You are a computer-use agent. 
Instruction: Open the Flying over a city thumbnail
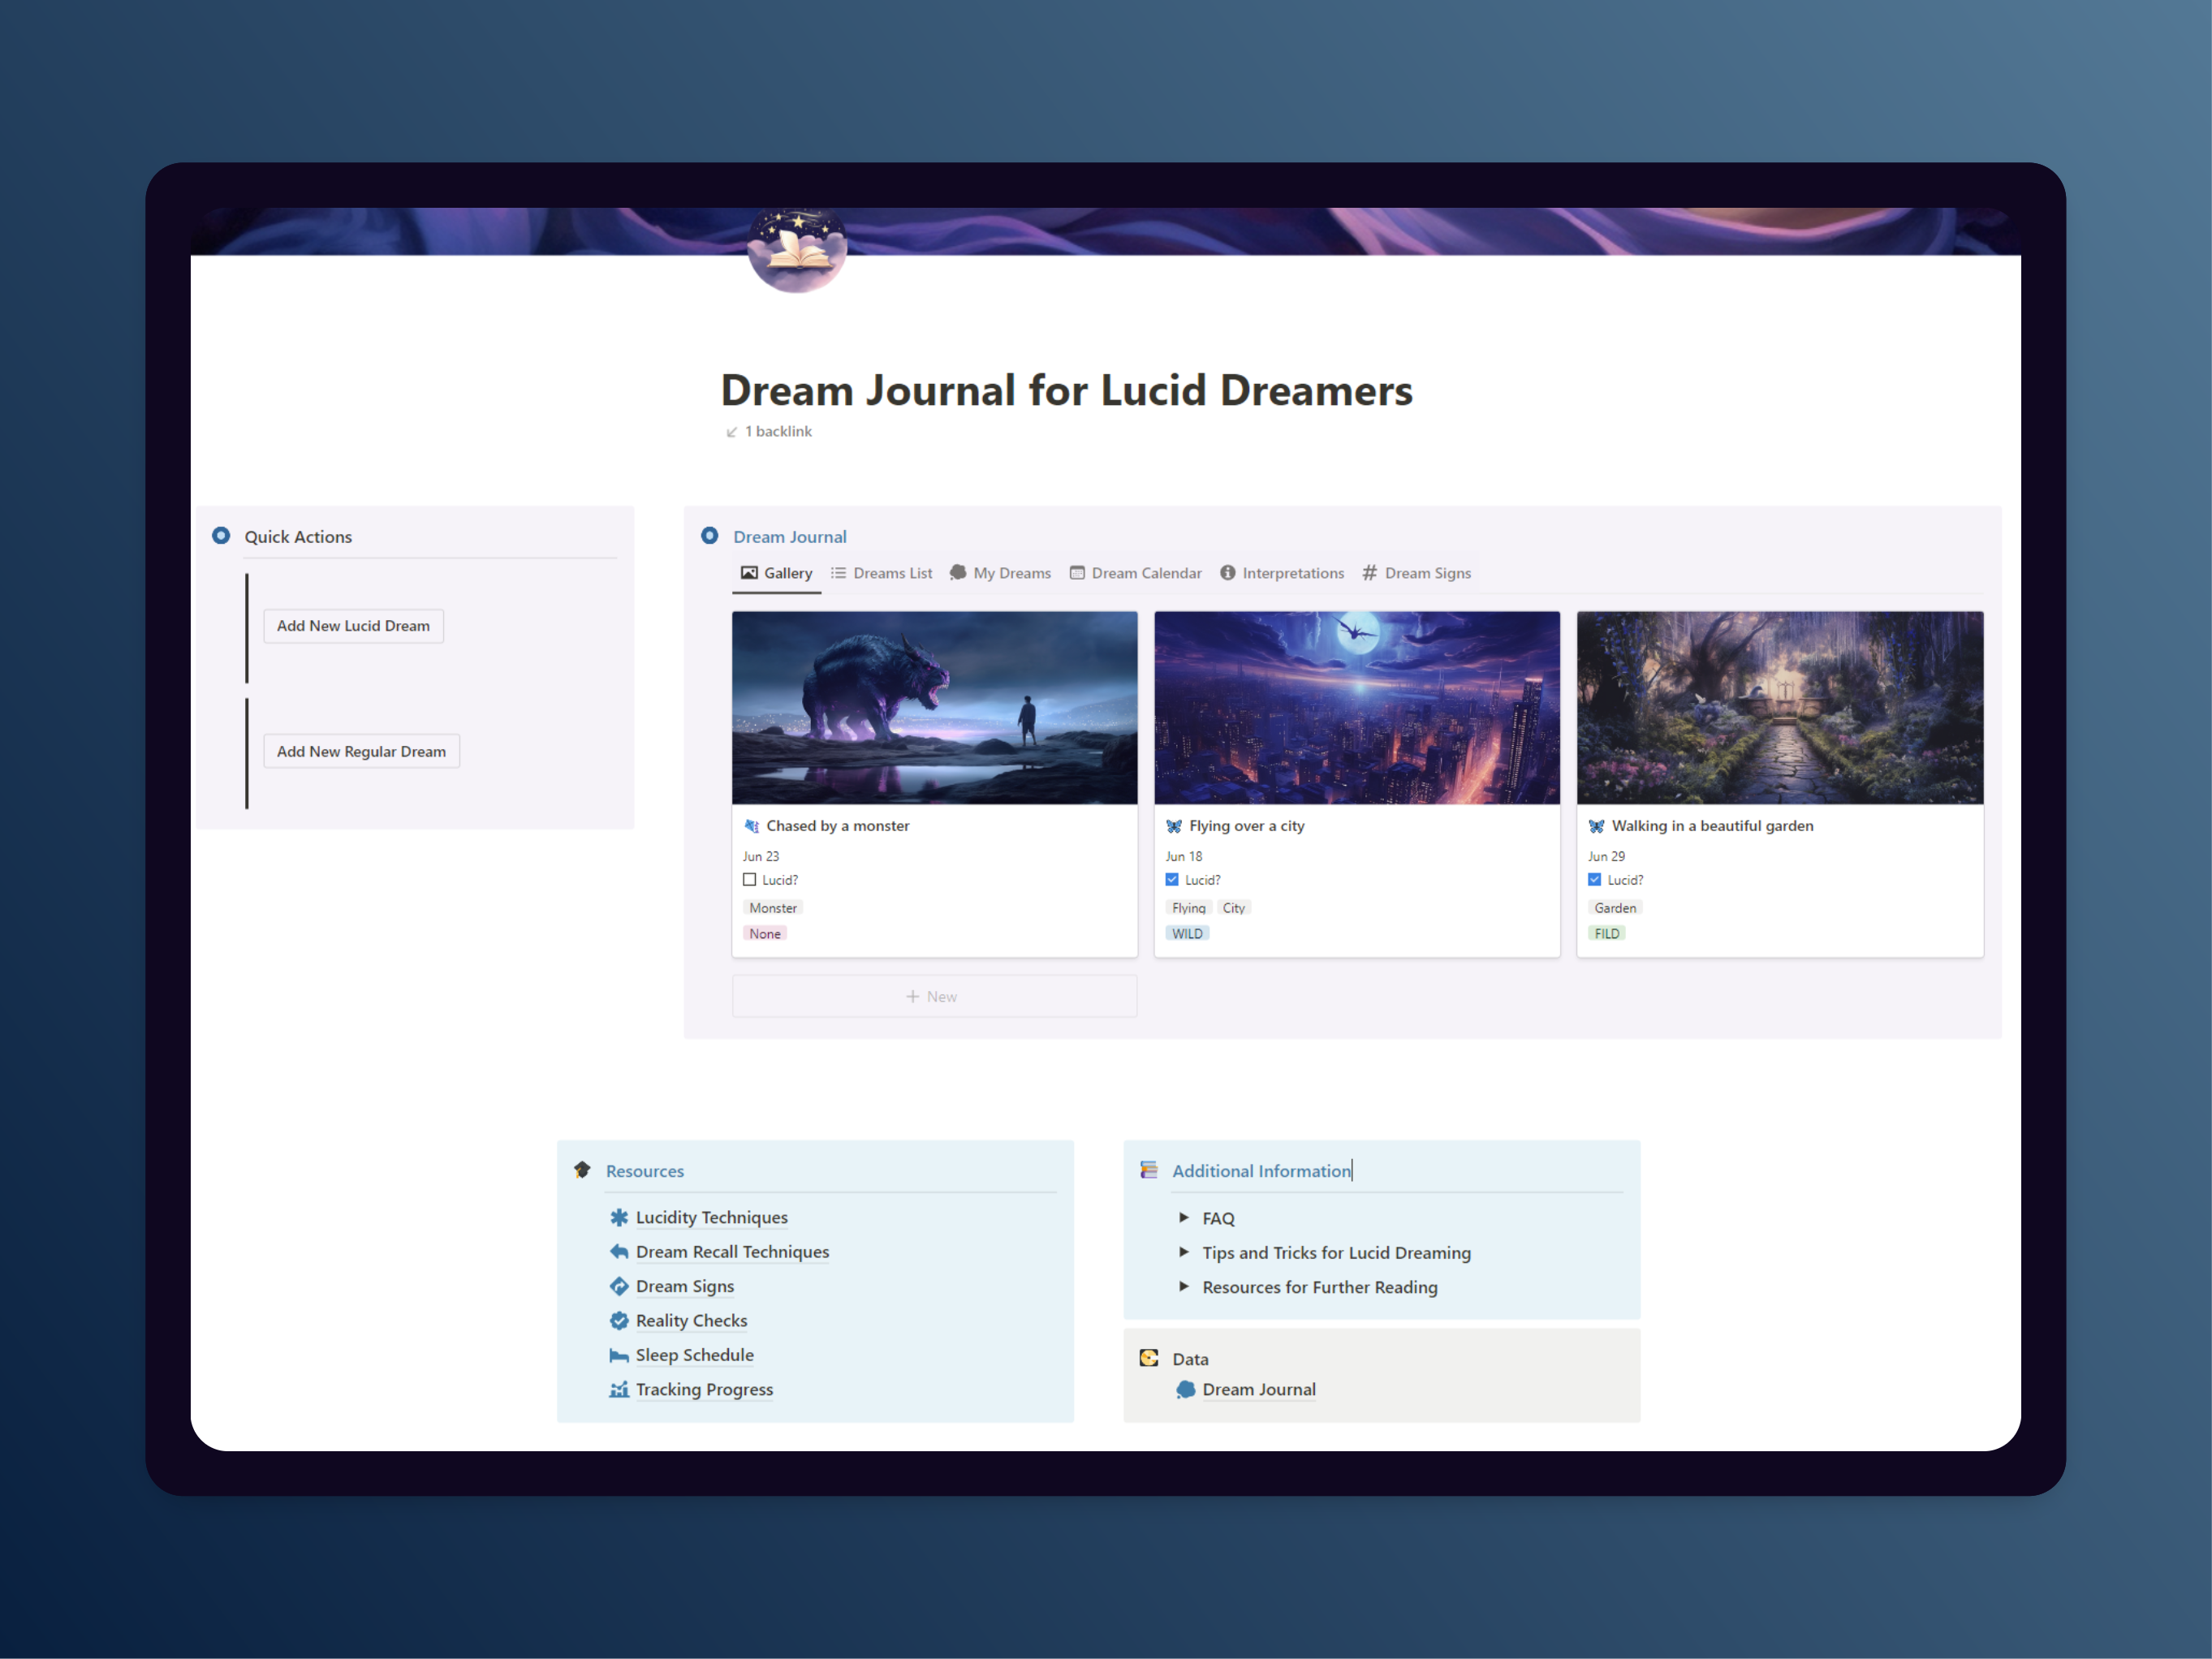coord(1357,708)
